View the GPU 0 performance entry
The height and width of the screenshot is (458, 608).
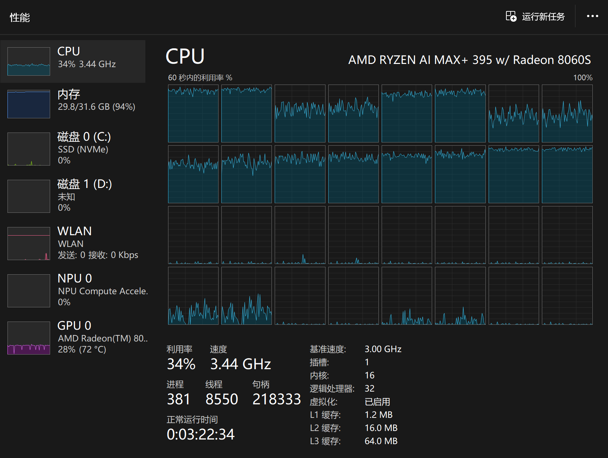tap(73, 338)
